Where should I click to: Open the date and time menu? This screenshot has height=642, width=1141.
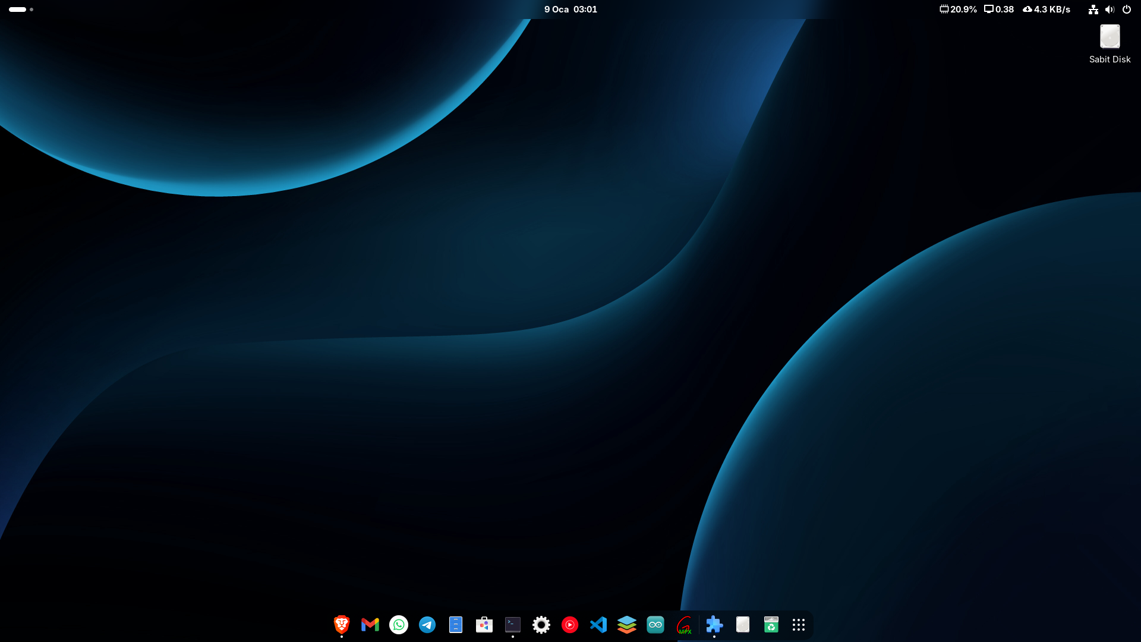pyautogui.click(x=570, y=10)
